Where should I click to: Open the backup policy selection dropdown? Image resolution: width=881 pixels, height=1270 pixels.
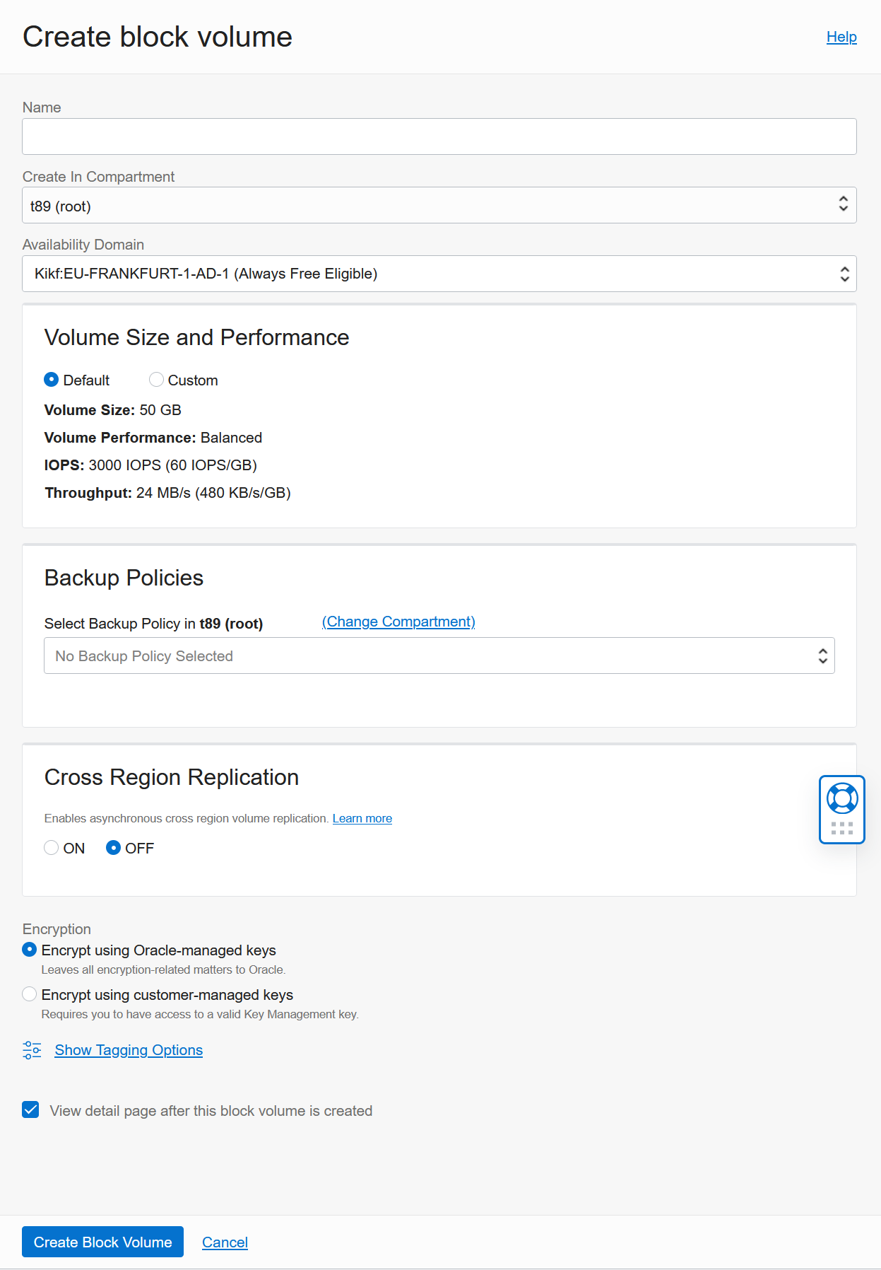[439, 656]
